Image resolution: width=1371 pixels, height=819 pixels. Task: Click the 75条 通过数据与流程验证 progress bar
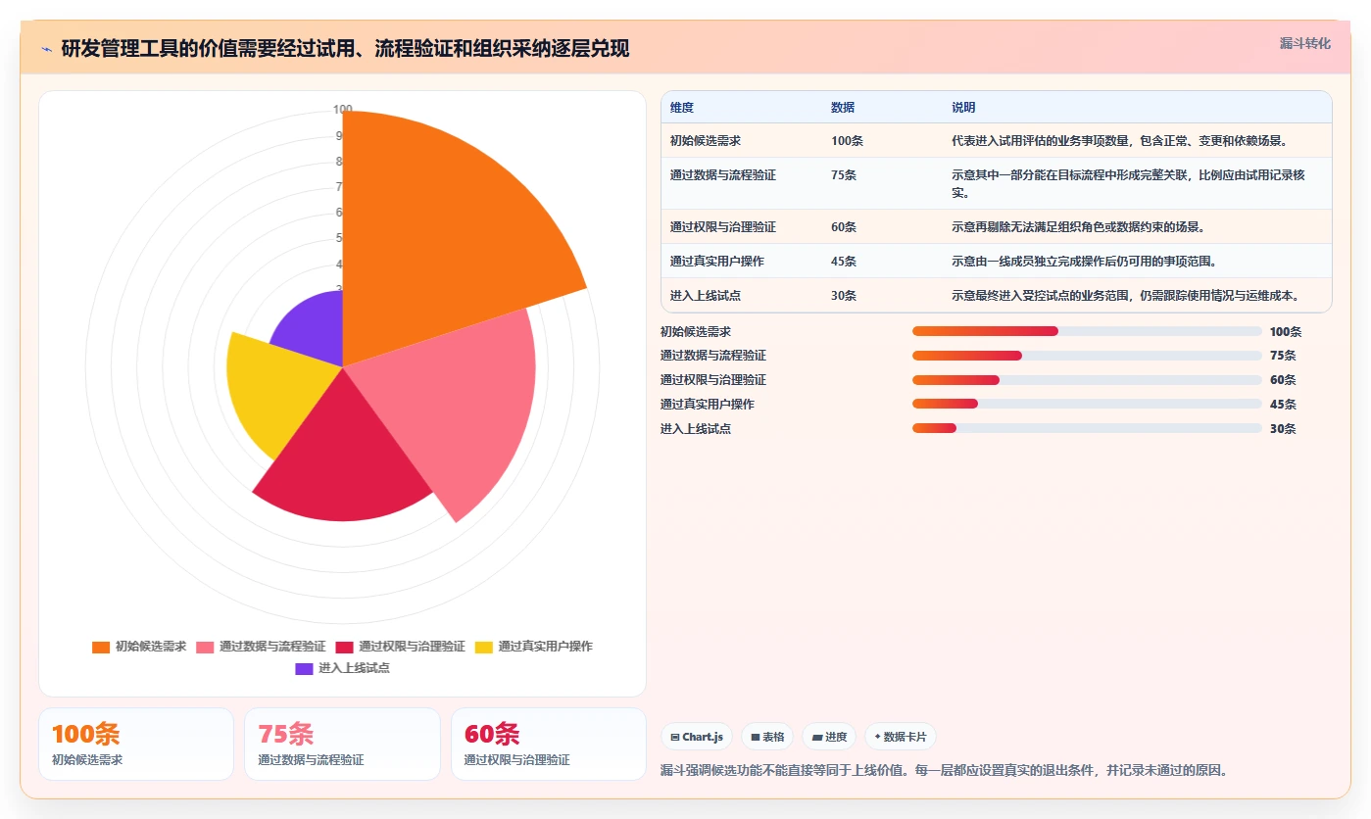(1087, 356)
